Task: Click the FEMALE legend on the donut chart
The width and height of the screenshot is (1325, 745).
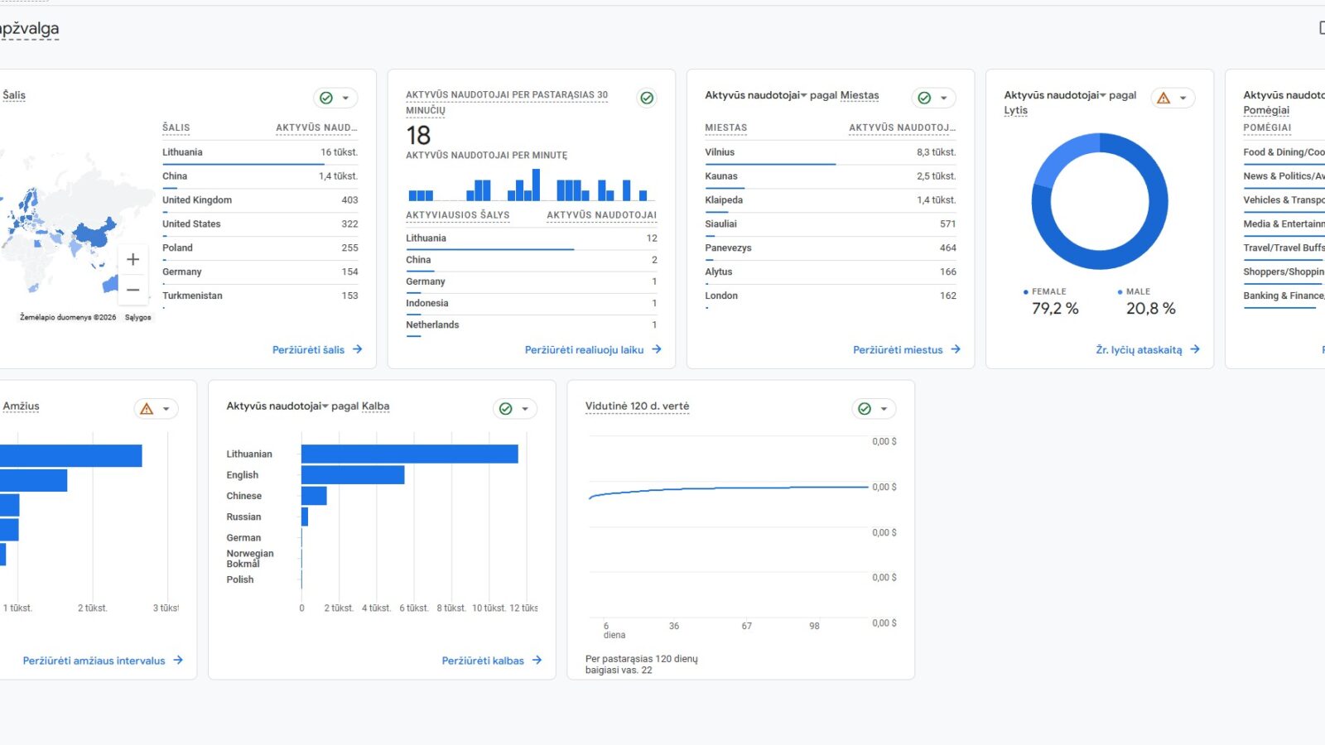Action: click(1048, 291)
